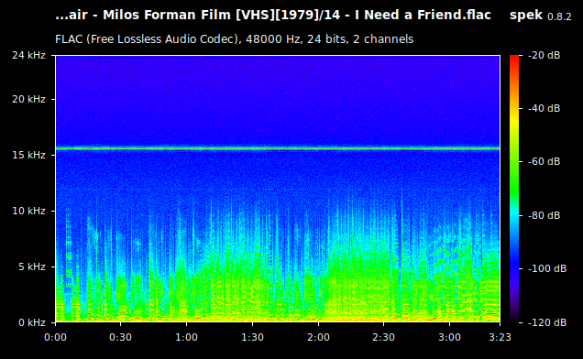The height and width of the screenshot is (359, 583).
Task: Click the -120 dB scale label
Action: 547,322
